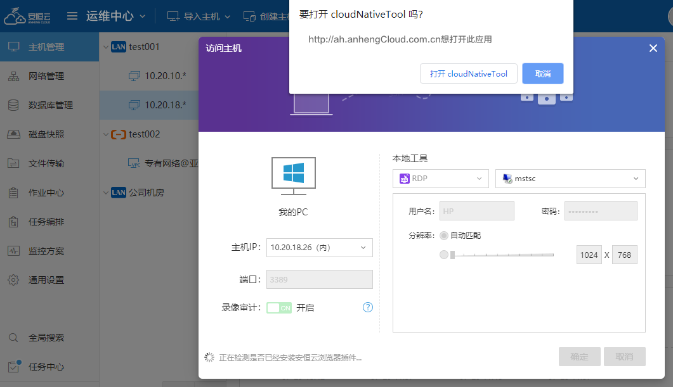Viewport: 673px width, 387px height.
Task: Click 取消 in the cloudNativeTool prompt
Action: coord(542,73)
